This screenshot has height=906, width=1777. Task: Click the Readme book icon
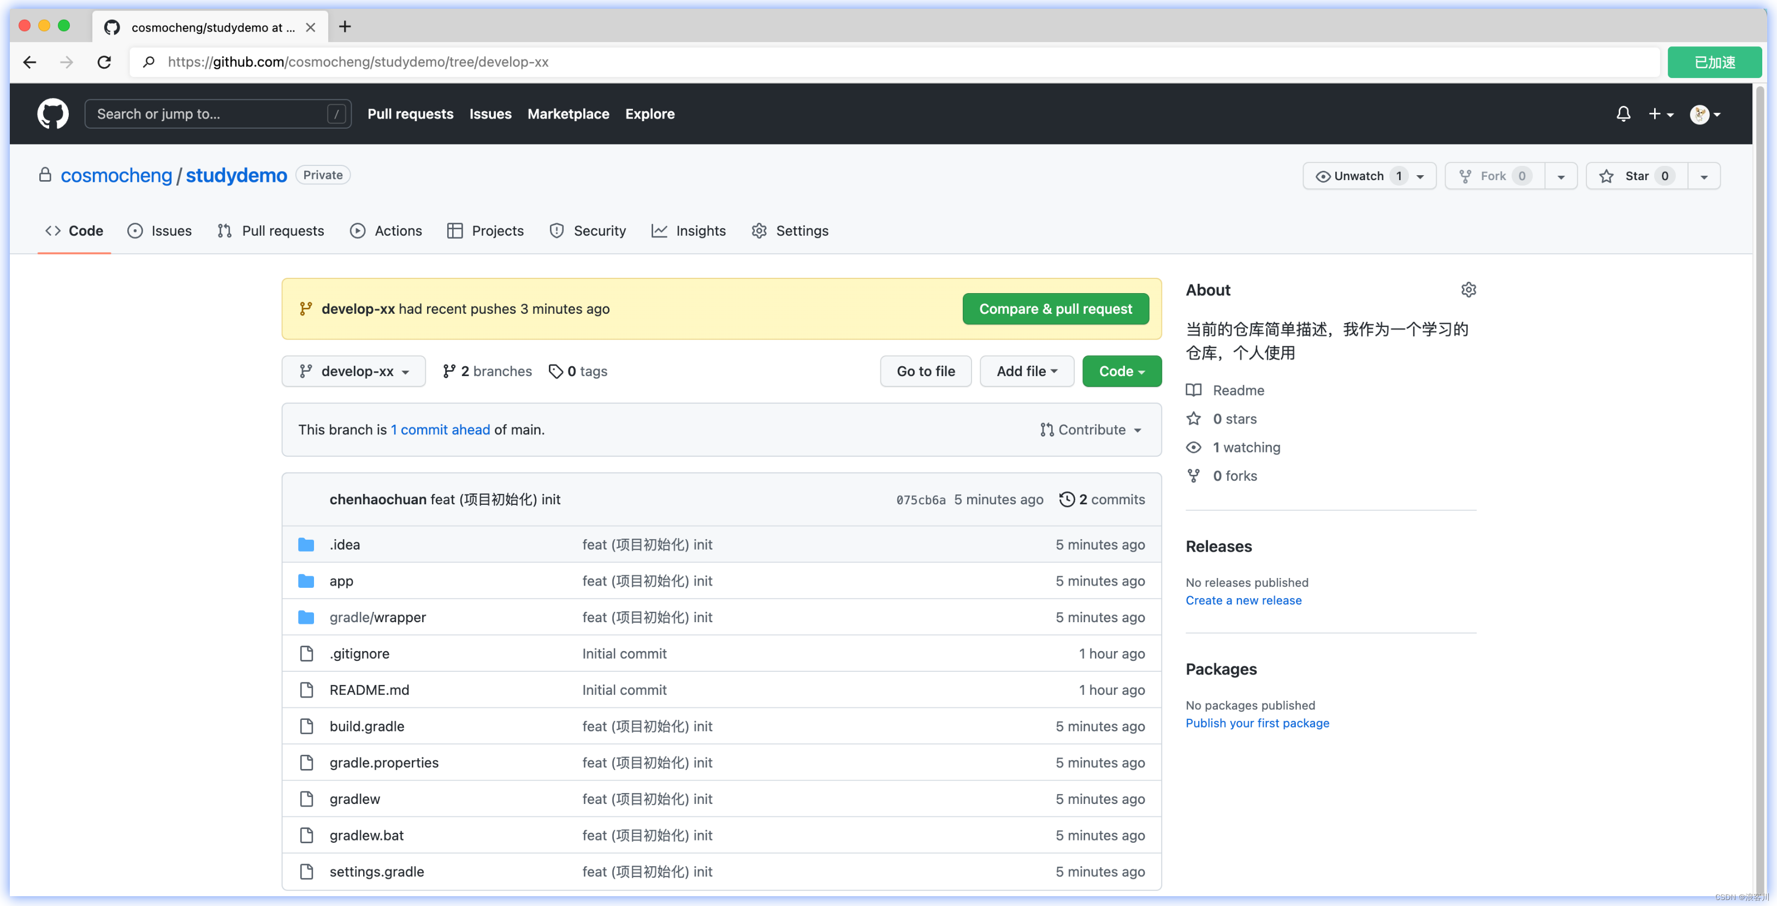1193,390
